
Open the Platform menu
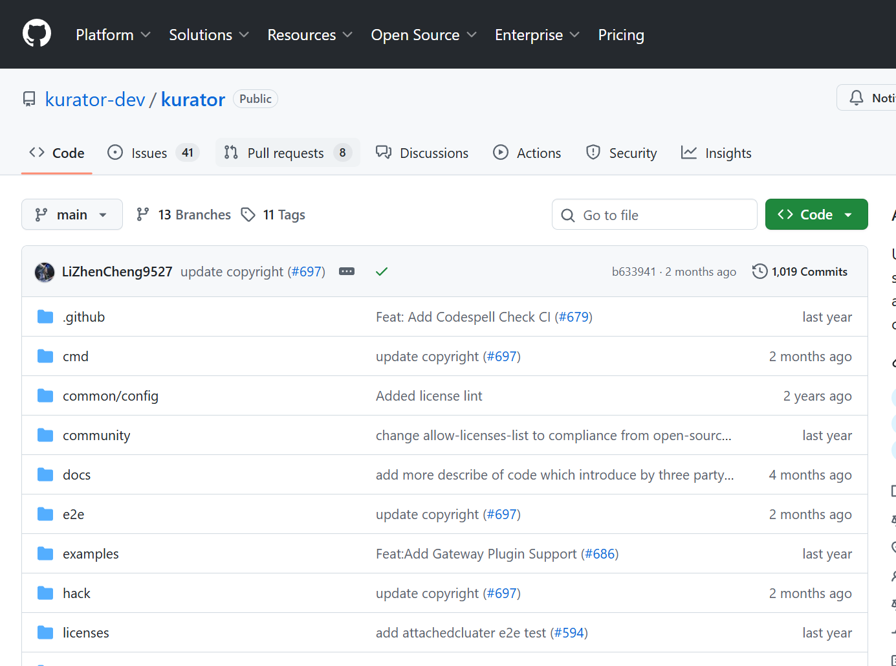(x=113, y=35)
